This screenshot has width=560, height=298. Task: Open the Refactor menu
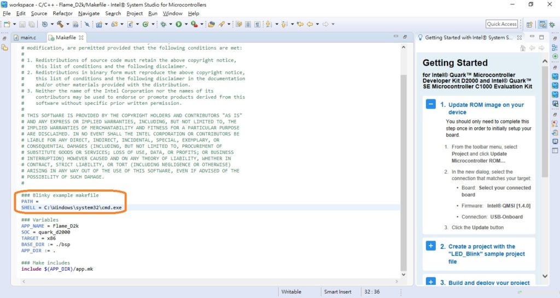(62, 13)
